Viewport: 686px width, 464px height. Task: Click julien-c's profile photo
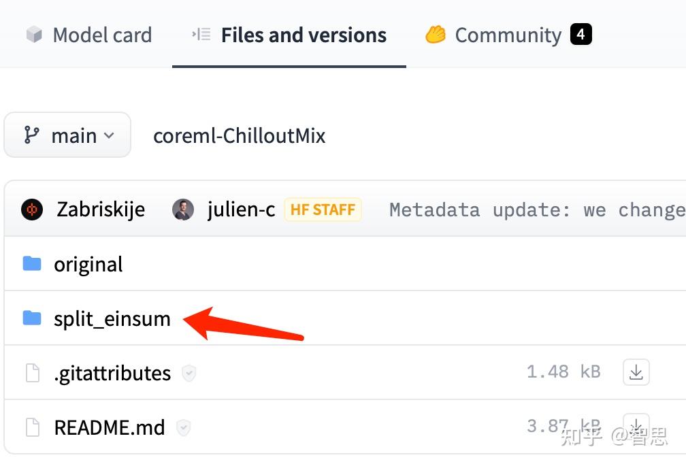[183, 209]
